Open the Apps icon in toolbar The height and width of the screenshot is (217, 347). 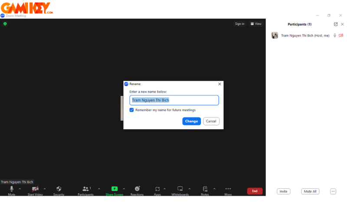pyautogui.click(x=157, y=189)
